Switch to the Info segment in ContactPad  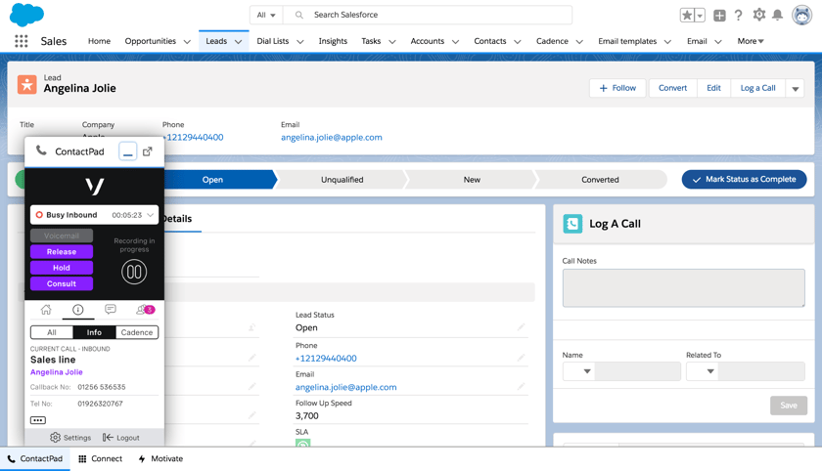pos(94,332)
